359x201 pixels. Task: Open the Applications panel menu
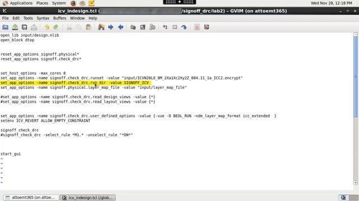21,3
